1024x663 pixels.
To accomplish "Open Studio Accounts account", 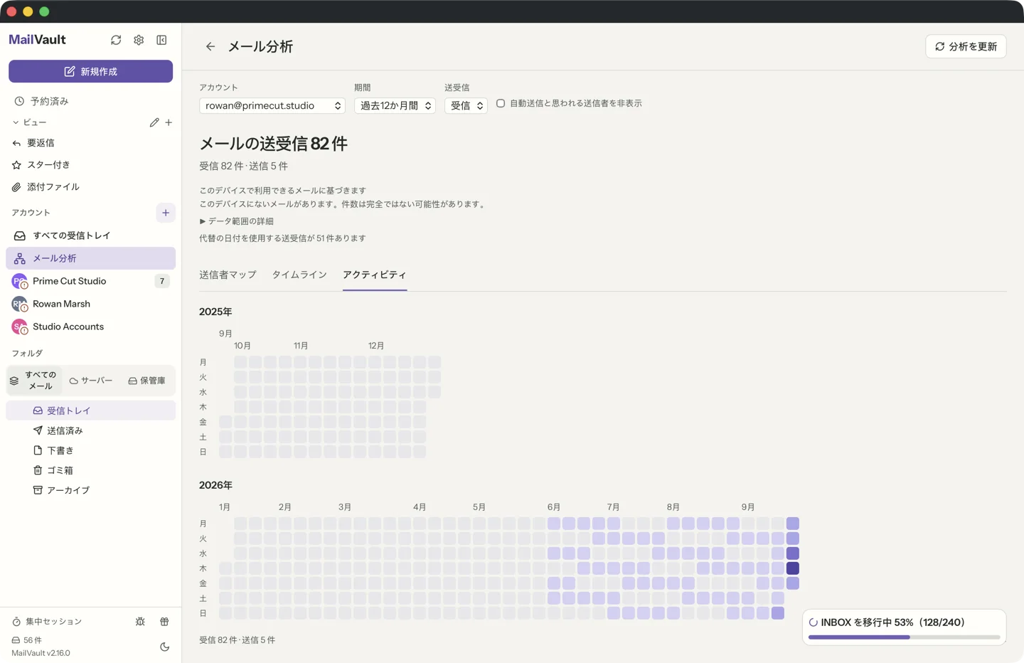I will pyautogui.click(x=91, y=327).
